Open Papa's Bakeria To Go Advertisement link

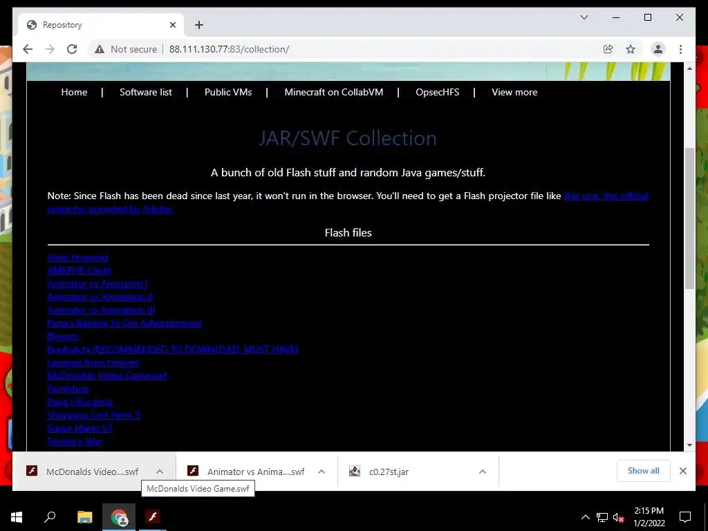pos(124,323)
